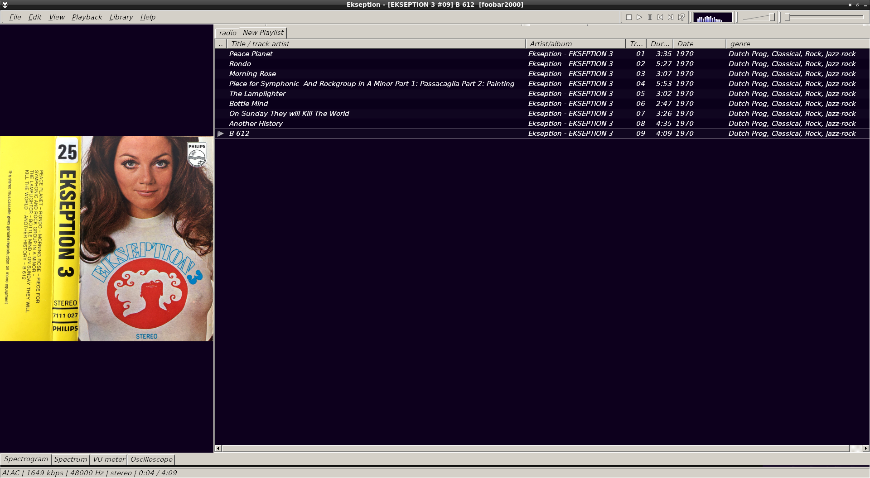Switch to the Spectrogram tab
The image size is (870, 478).
click(x=26, y=459)
